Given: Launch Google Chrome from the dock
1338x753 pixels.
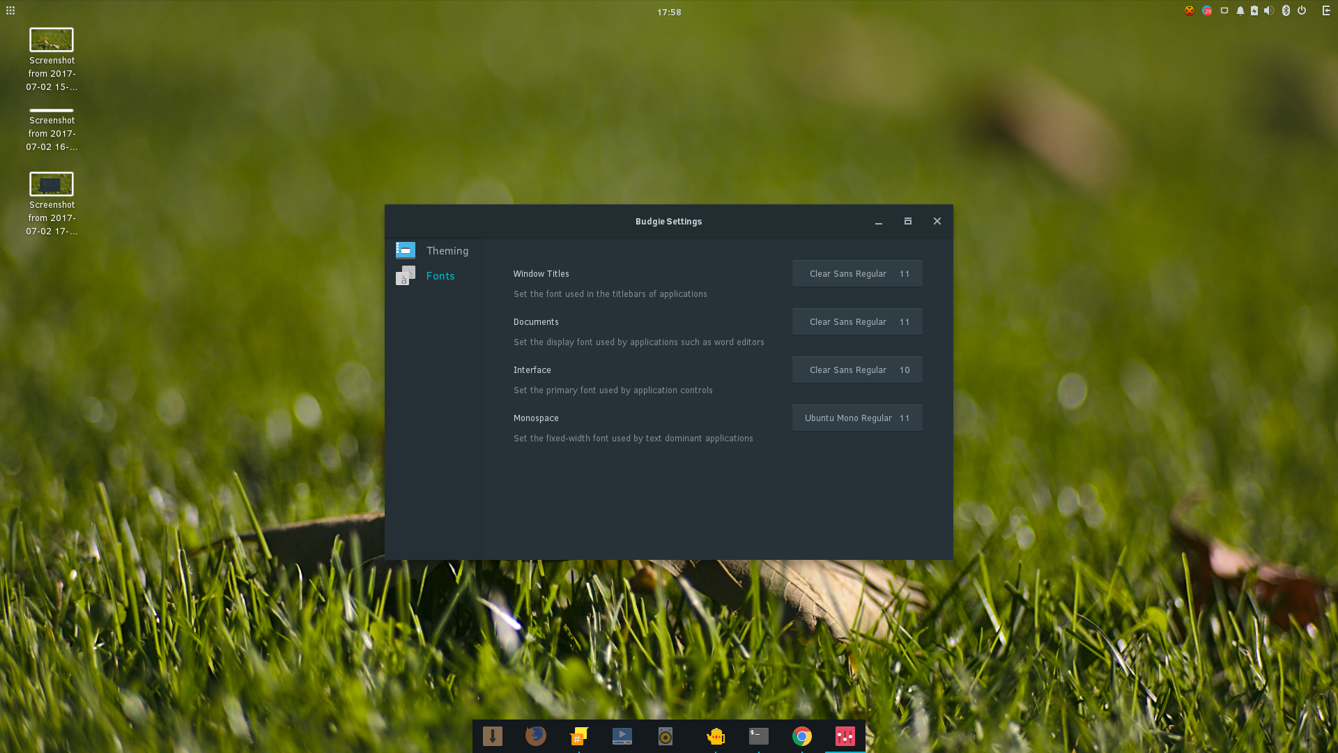Looking at the screenshot, I should coord(802,736).
